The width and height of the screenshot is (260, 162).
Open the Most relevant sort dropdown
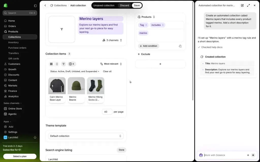(111, 64)
